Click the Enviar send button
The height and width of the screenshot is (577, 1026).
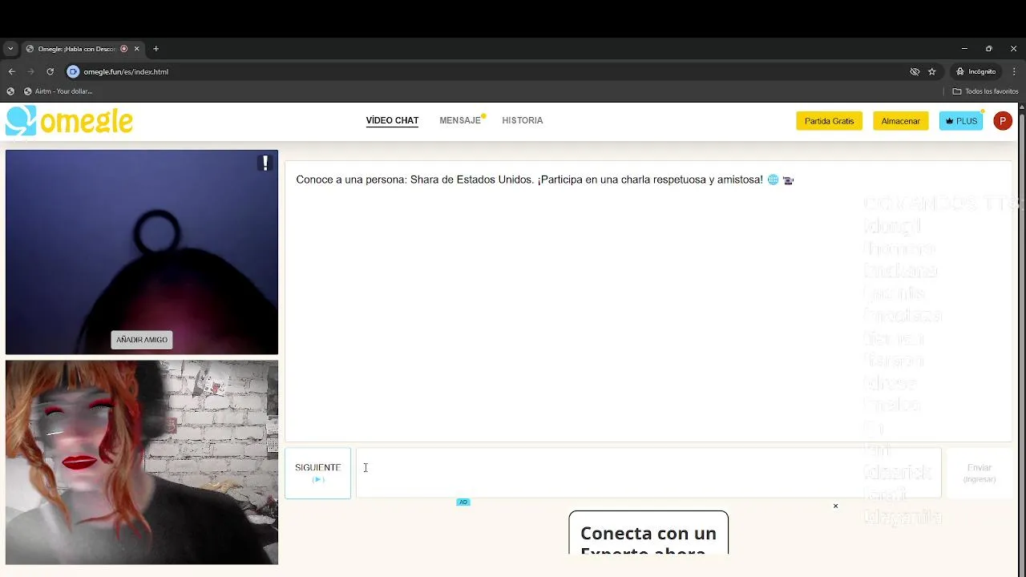[979, 473]
